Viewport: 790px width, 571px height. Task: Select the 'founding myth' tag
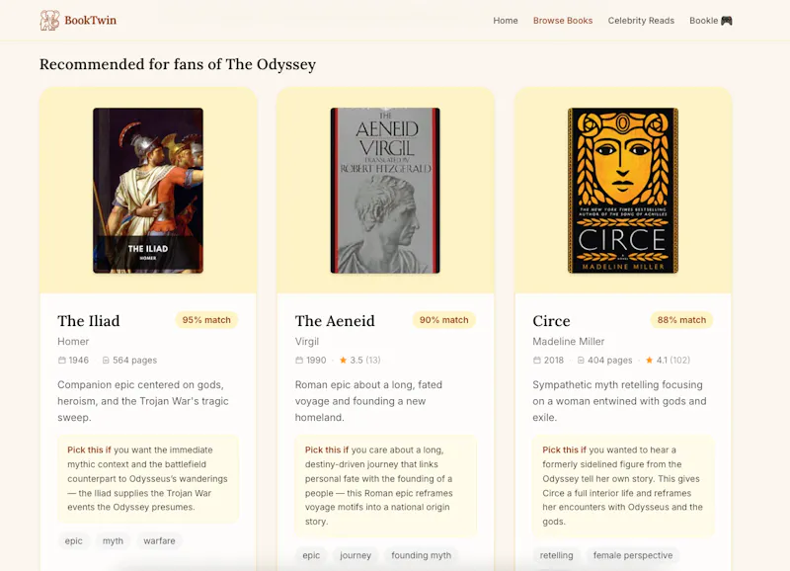pyautogui.click(x=422, y=555)
